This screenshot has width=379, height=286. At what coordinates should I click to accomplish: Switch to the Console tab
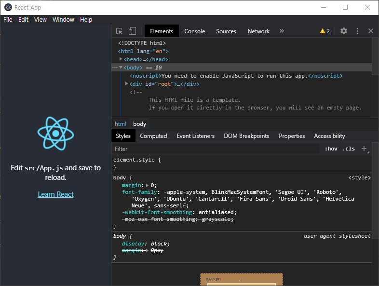click(x=195, y=31)
